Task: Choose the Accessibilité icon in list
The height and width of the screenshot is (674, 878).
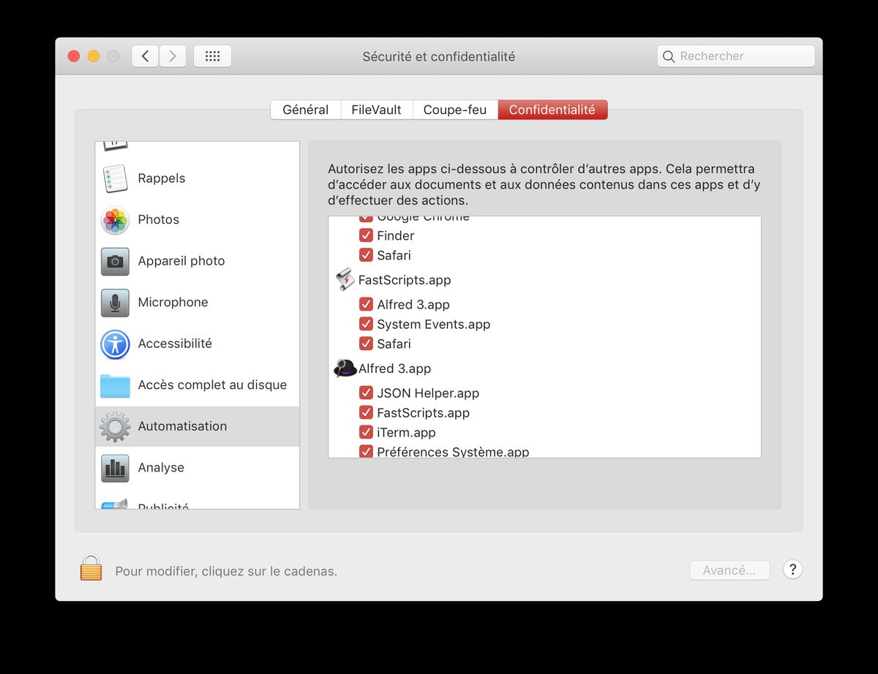Action: pos(115,344)
